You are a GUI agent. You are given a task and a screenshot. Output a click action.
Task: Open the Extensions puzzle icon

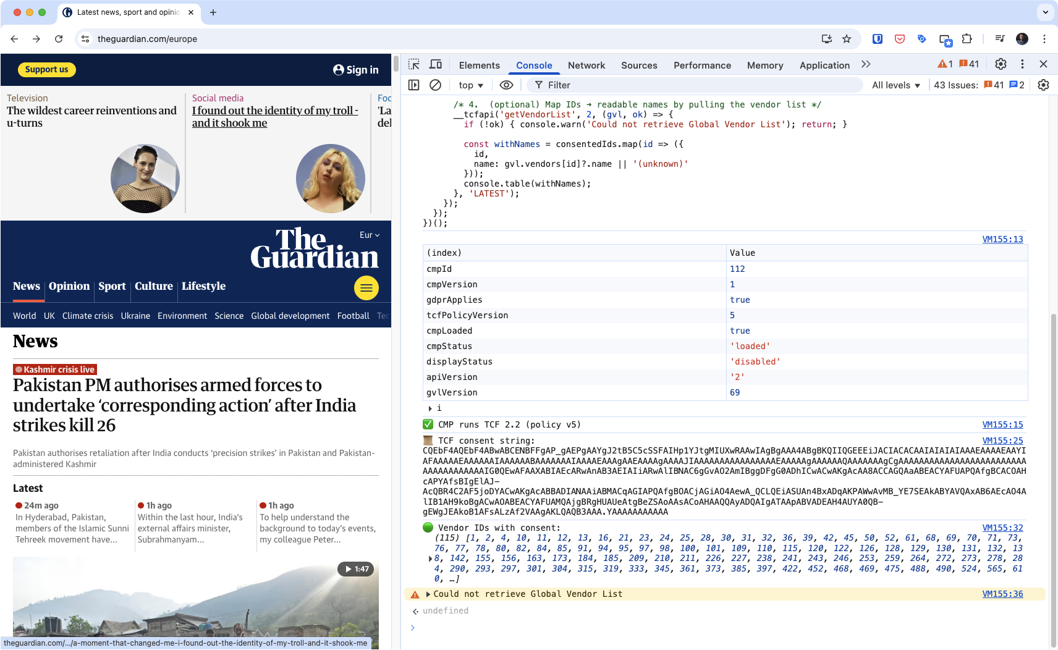[967, 39]
